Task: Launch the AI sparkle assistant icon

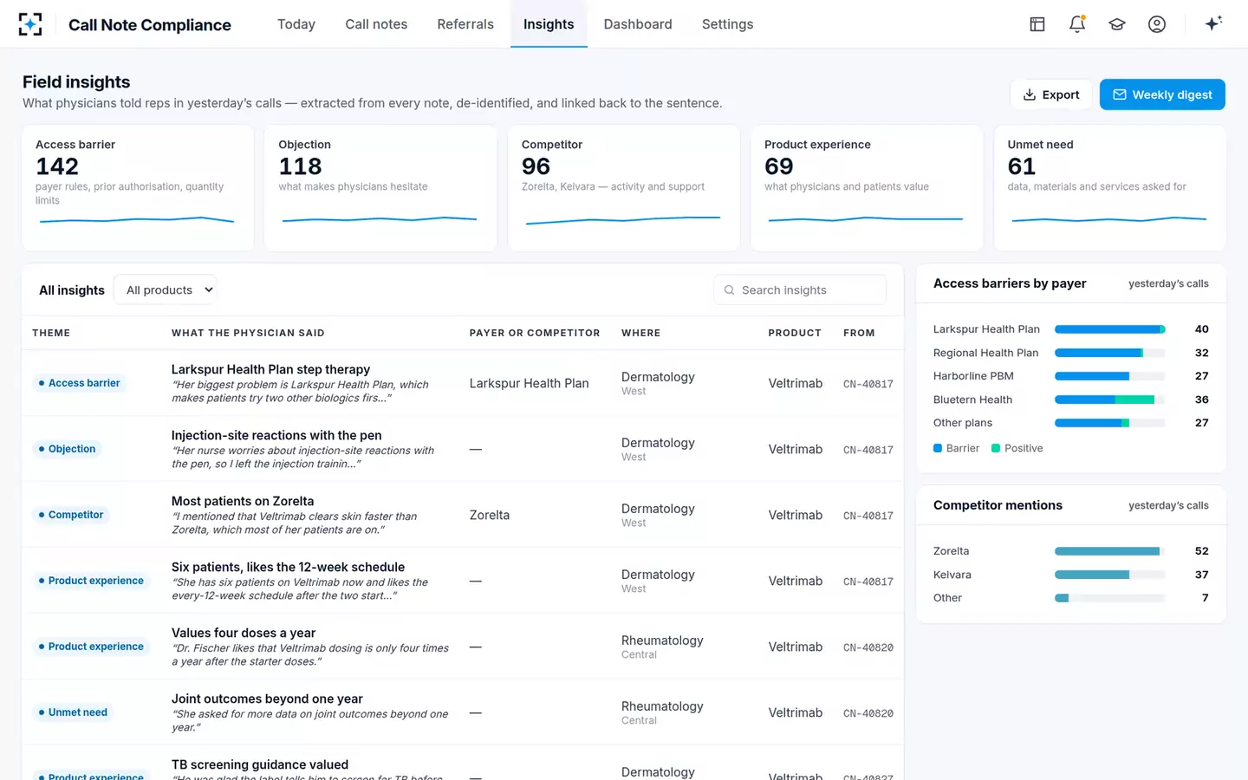Action: tap(1213, 23)
